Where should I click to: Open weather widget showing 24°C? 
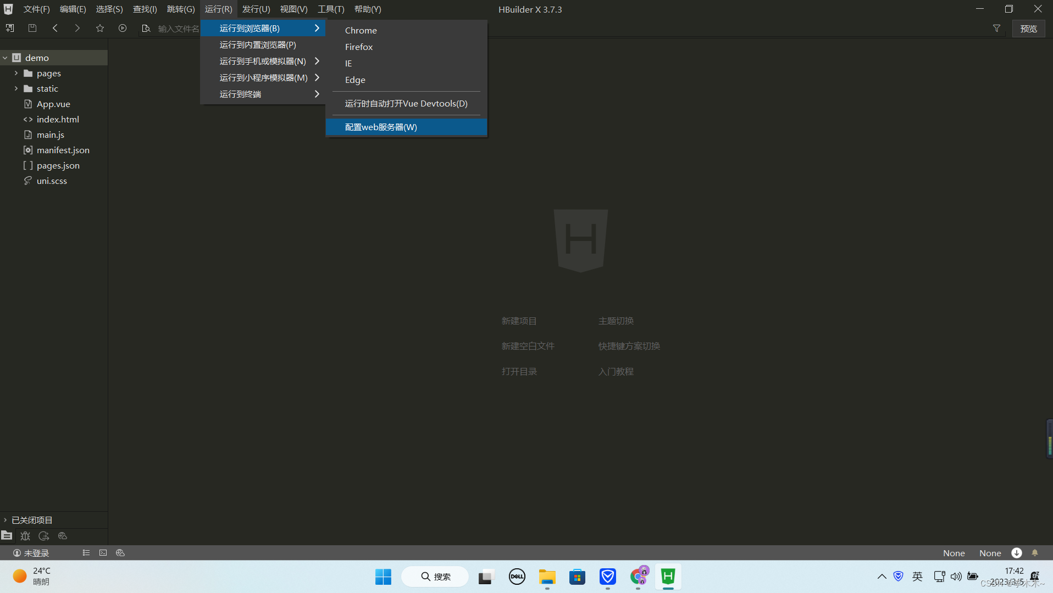click(32, 576)
